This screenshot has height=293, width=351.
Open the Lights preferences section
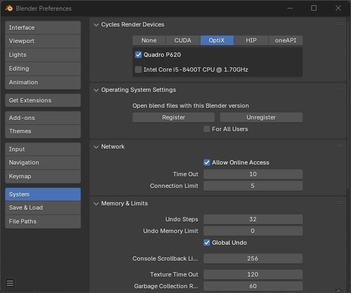pos(43,55)
